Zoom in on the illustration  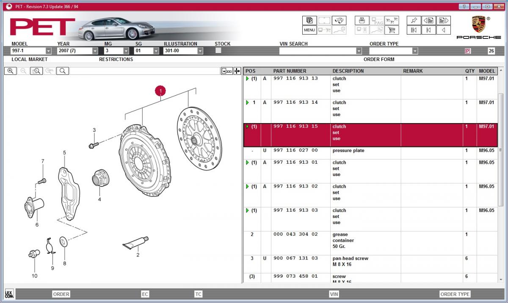[x=10, y=71]
